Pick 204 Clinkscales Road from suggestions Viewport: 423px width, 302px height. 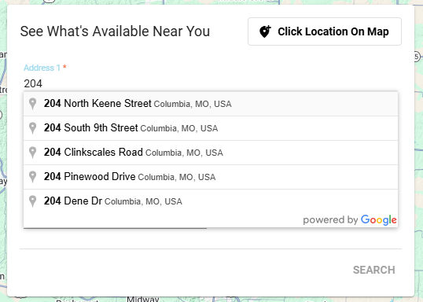coord(211,153)
